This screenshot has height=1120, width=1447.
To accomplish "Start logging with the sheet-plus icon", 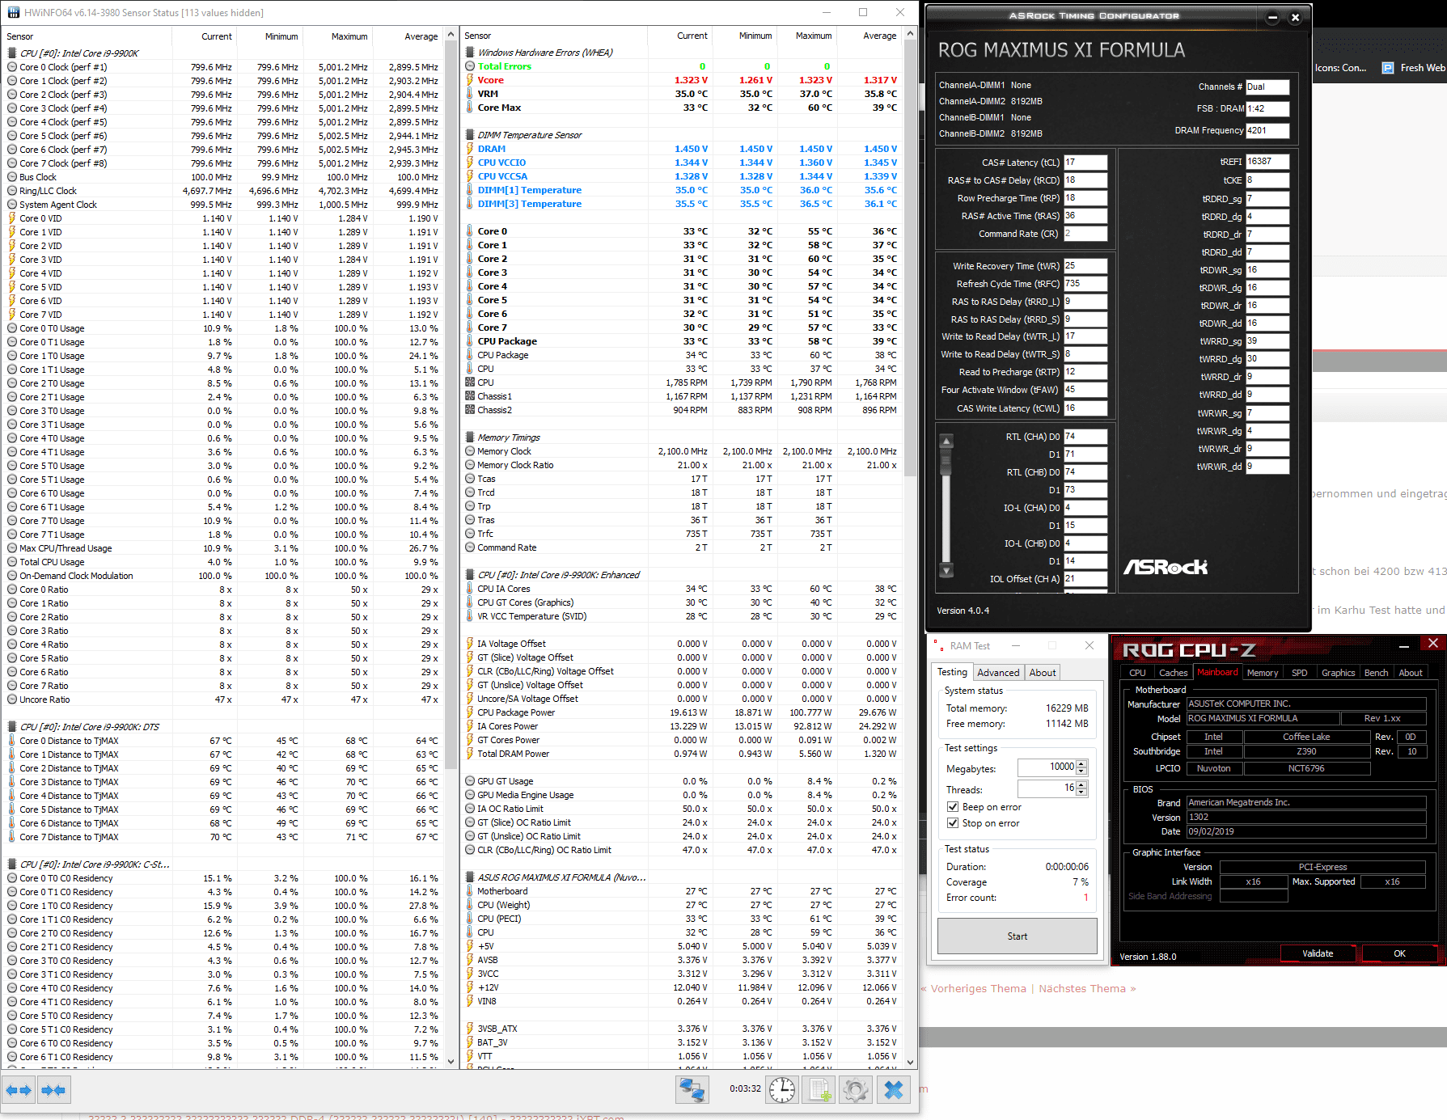I will tap(819, 1089).
